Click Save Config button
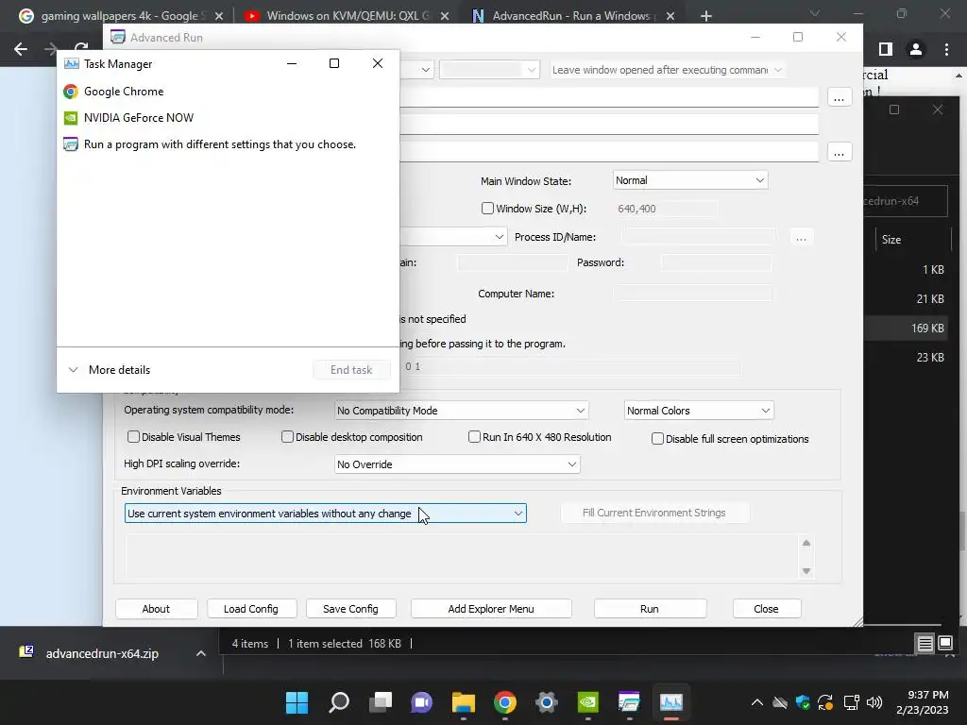Viewport: 967px width, 725px height. point(350,609)
